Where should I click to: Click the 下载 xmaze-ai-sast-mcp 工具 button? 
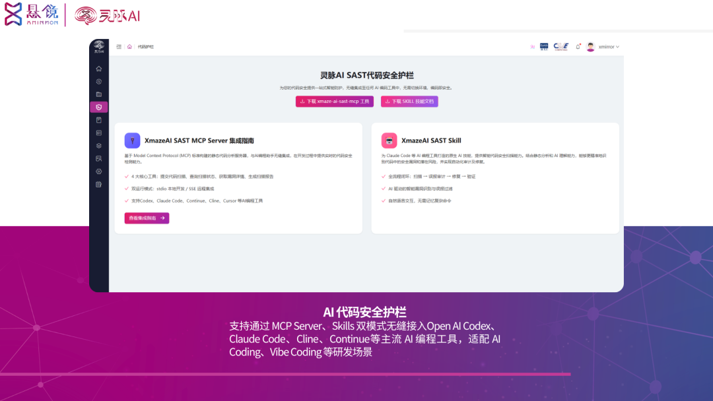335,102
